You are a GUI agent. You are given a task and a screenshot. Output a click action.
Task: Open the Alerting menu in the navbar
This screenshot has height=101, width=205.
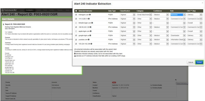(52, 10)
